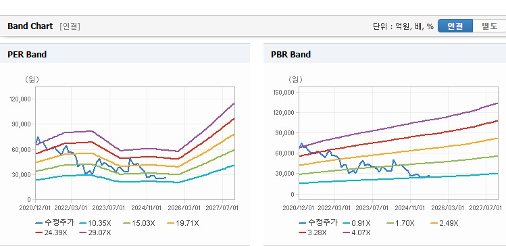Click the 2027/07/01 date on PER chart
506x246 pixels.
[222, 207]
